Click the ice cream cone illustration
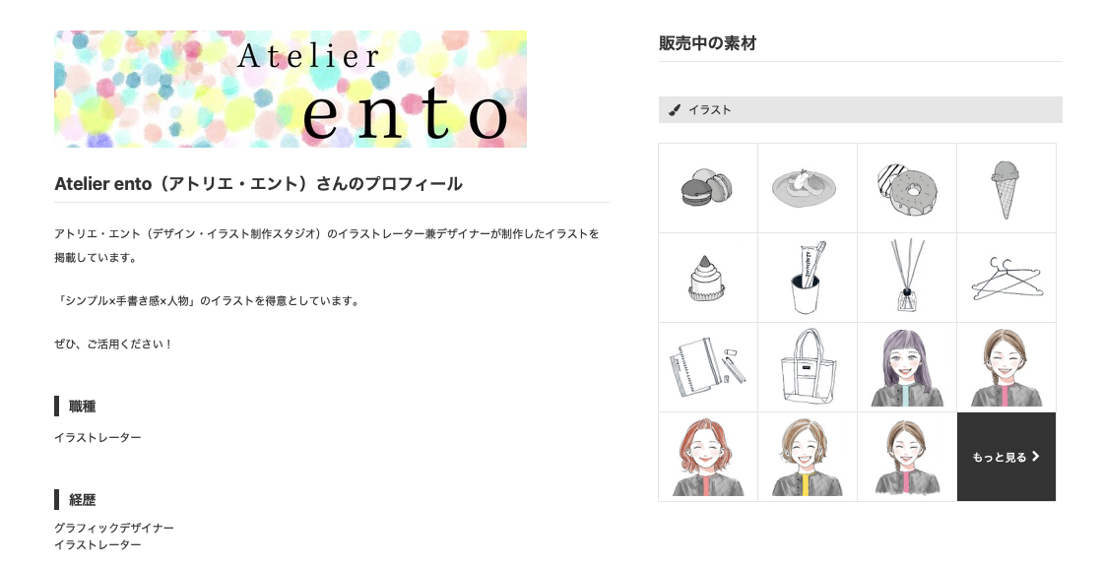The image size is (1103, 566). 1006,188
